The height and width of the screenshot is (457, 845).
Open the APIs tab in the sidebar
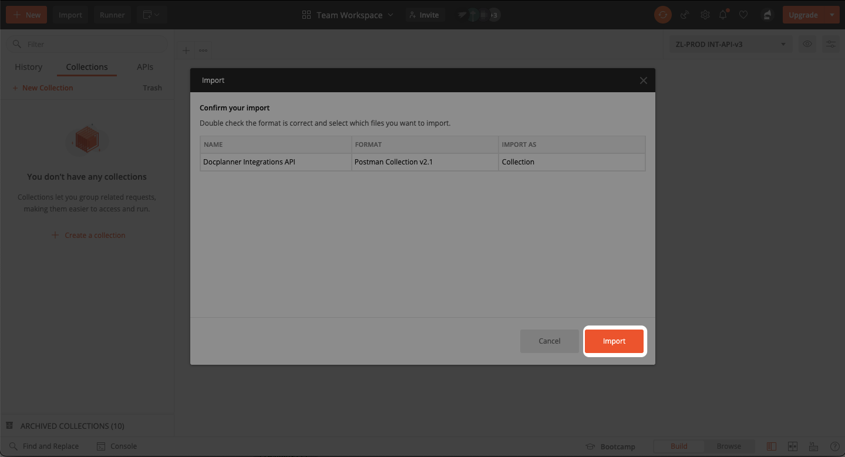[x=145, y=67]
